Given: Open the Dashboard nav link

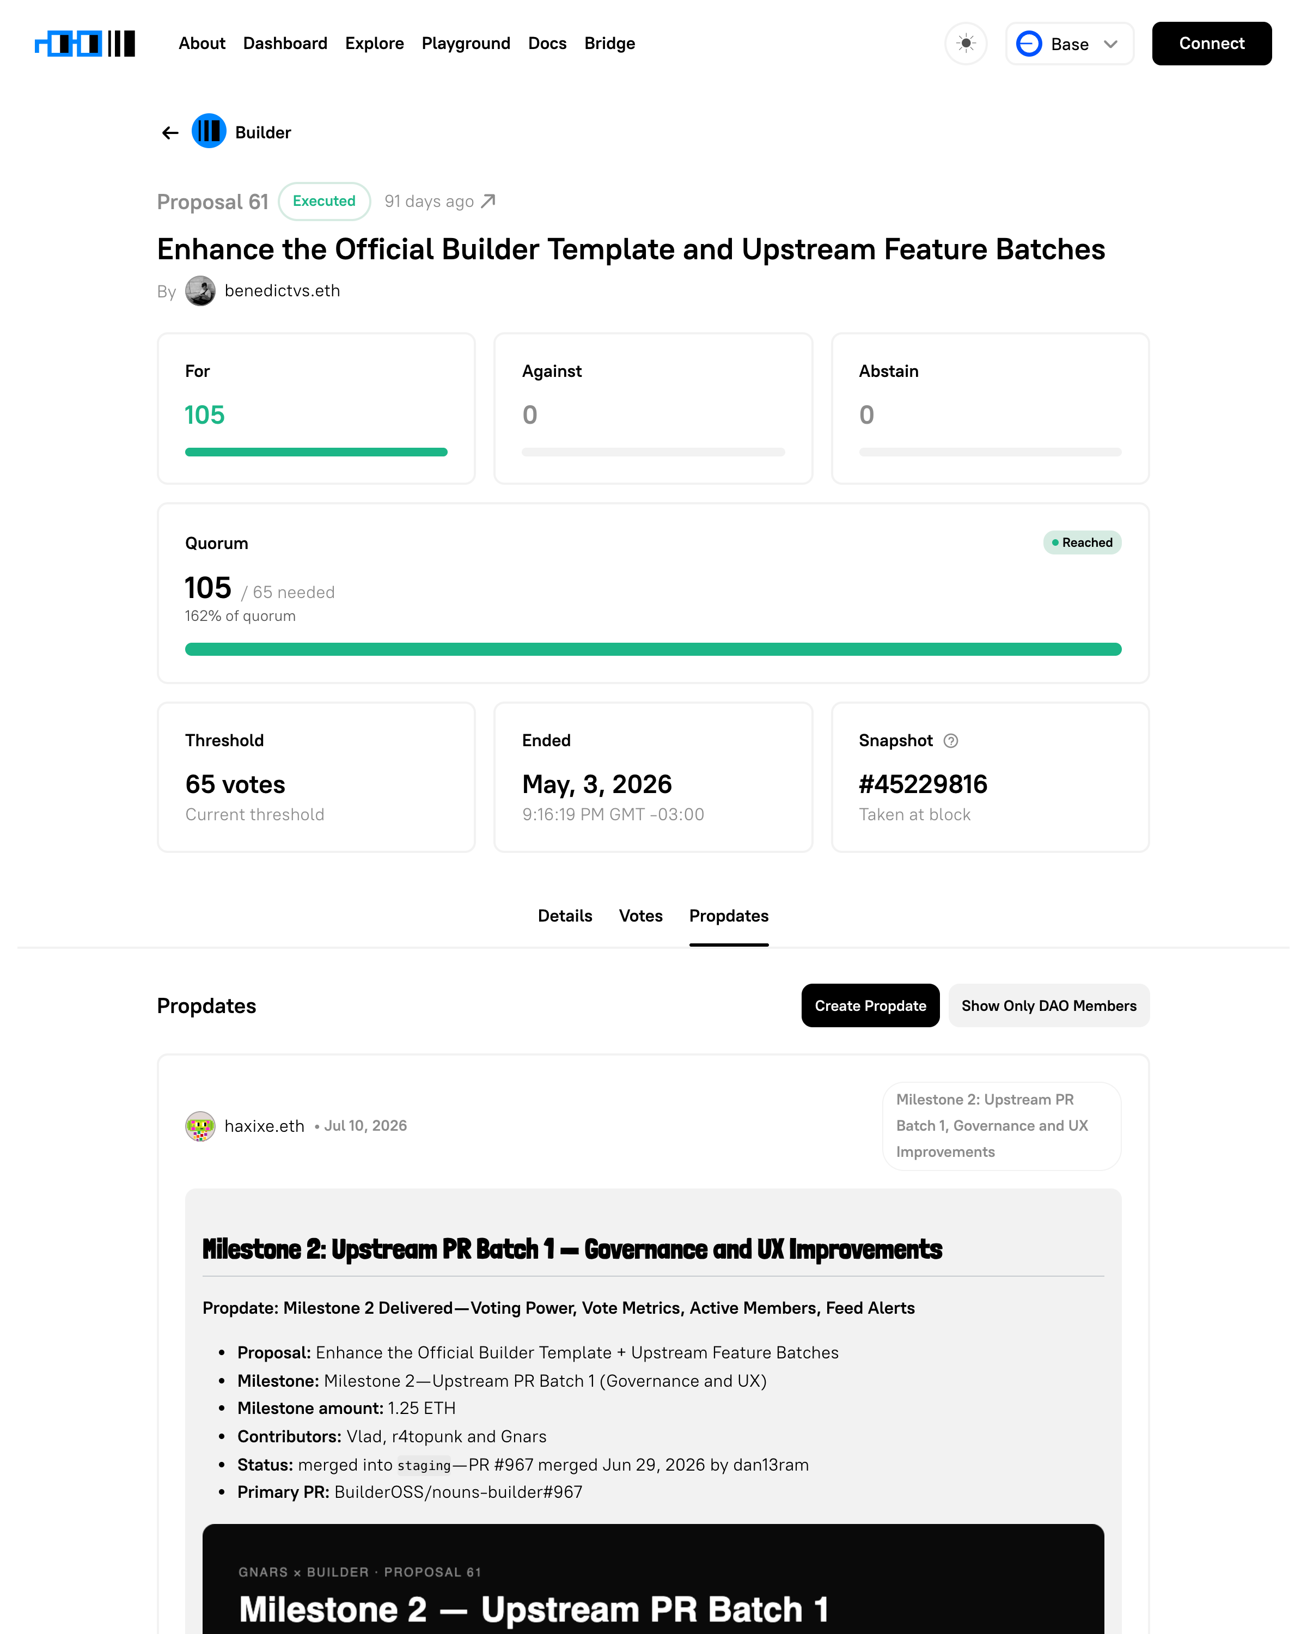Looking at the screenshot, I should pyautogui.click(x=285, y=43).
